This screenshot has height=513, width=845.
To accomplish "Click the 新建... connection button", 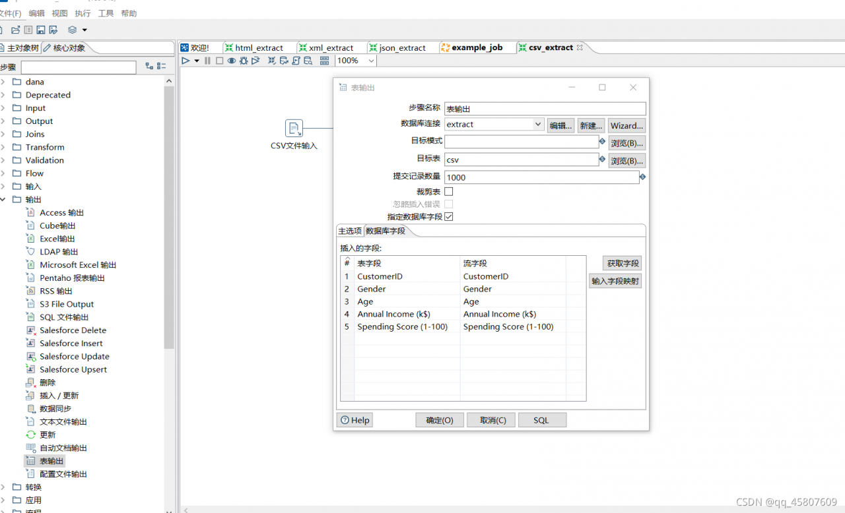I will (591, 125).
